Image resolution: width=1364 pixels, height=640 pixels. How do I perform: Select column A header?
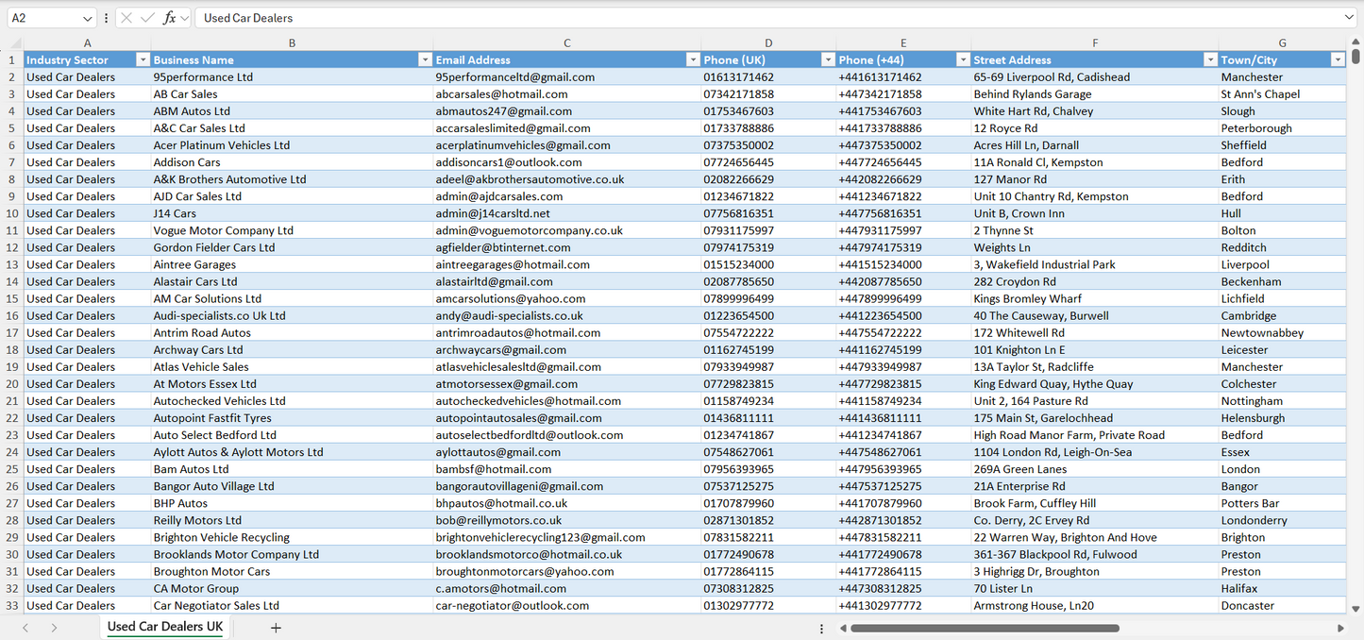point(87,42)
